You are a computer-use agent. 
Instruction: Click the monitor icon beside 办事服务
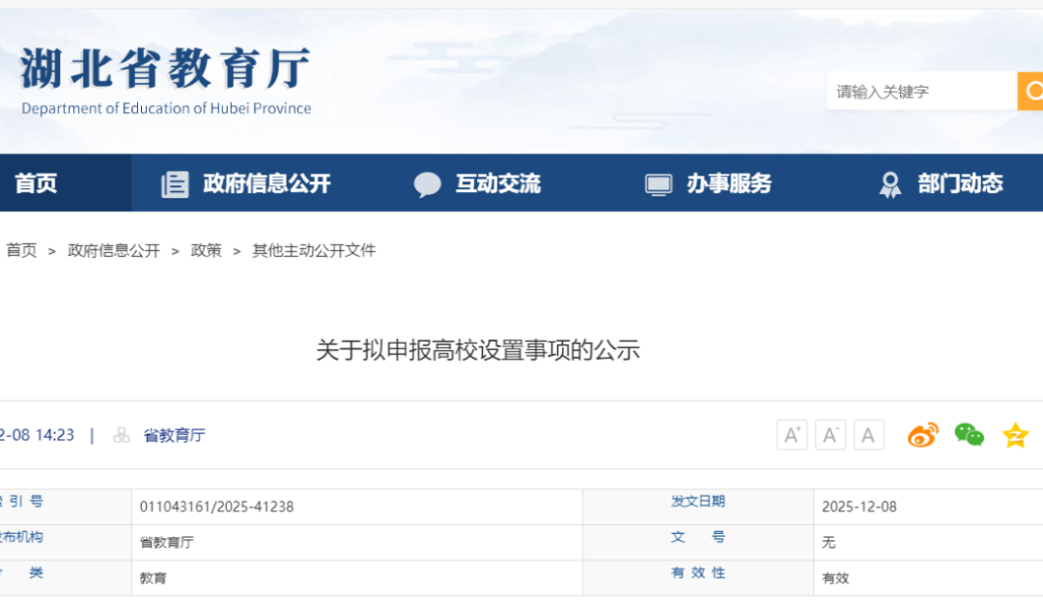659,184
